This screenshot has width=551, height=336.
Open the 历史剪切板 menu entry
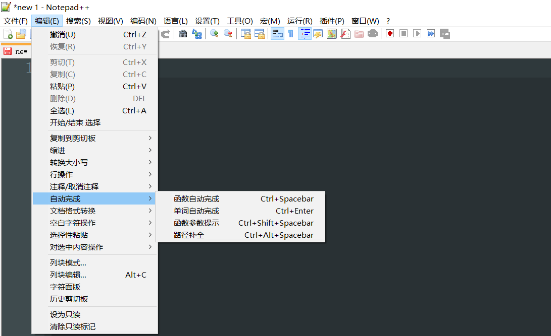[x=94, y=299]
